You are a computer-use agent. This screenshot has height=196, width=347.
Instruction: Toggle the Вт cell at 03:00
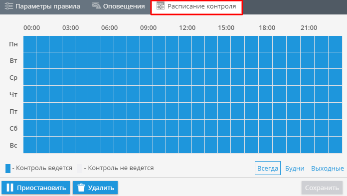coord(68,60)
